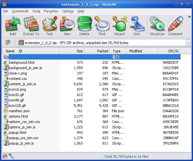Viewport: 193px width, 161px height.
Task: Select icon32.gif image icon
Action: [6, 95]
